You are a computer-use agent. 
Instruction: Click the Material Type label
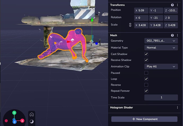click(x=119, y=47)
